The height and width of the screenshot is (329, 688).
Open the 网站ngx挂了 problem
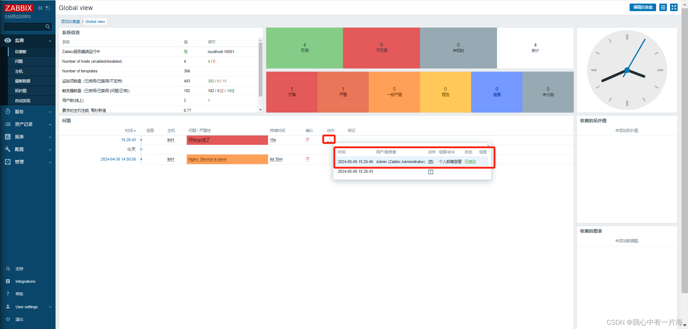pyautogui.click(x=199, y=140)
